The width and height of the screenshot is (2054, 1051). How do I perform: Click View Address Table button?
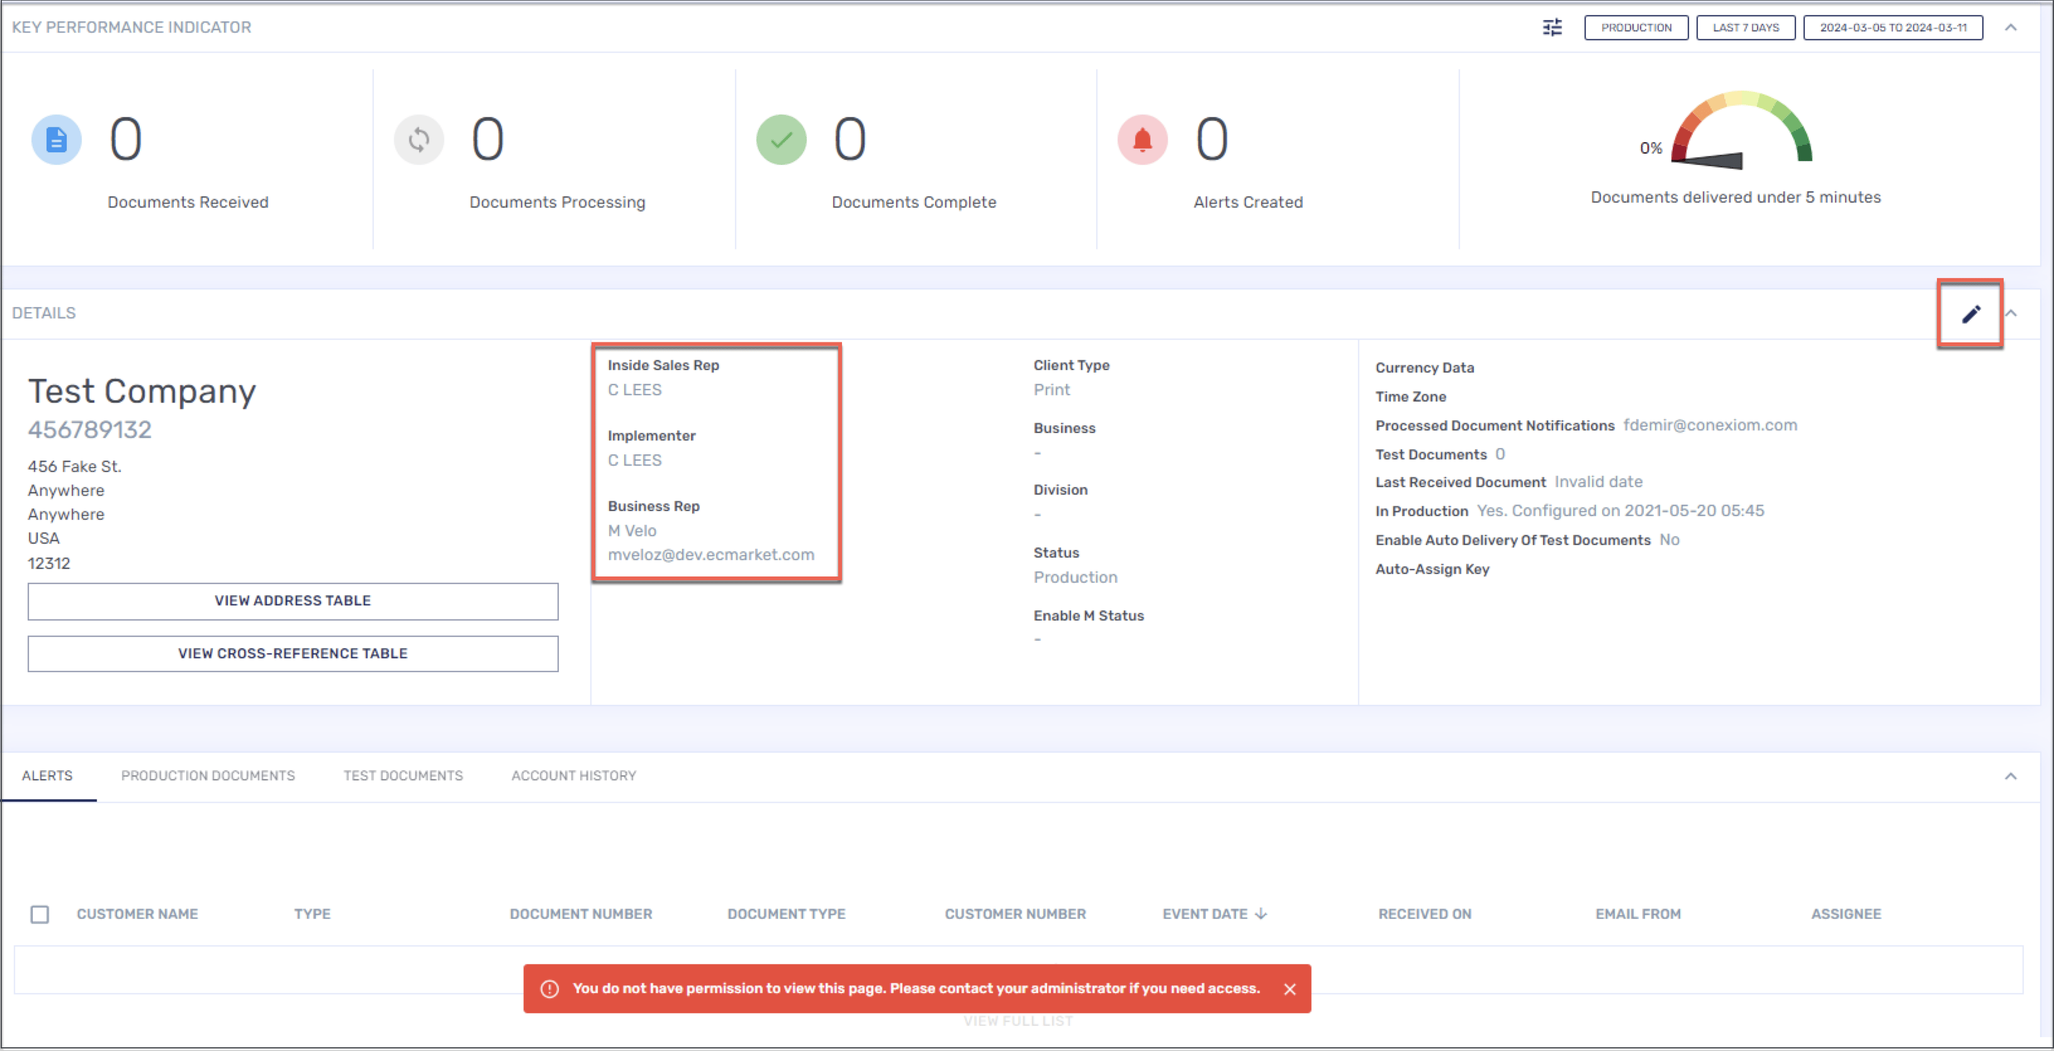293,600
